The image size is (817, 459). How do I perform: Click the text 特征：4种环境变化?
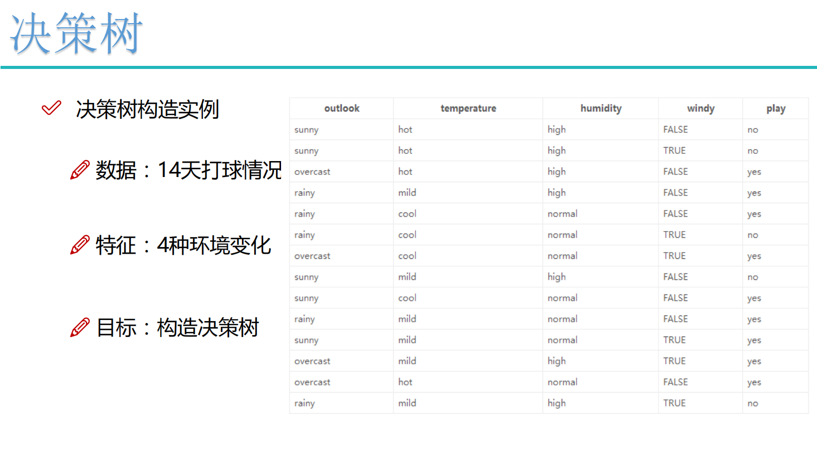point(183,245)
